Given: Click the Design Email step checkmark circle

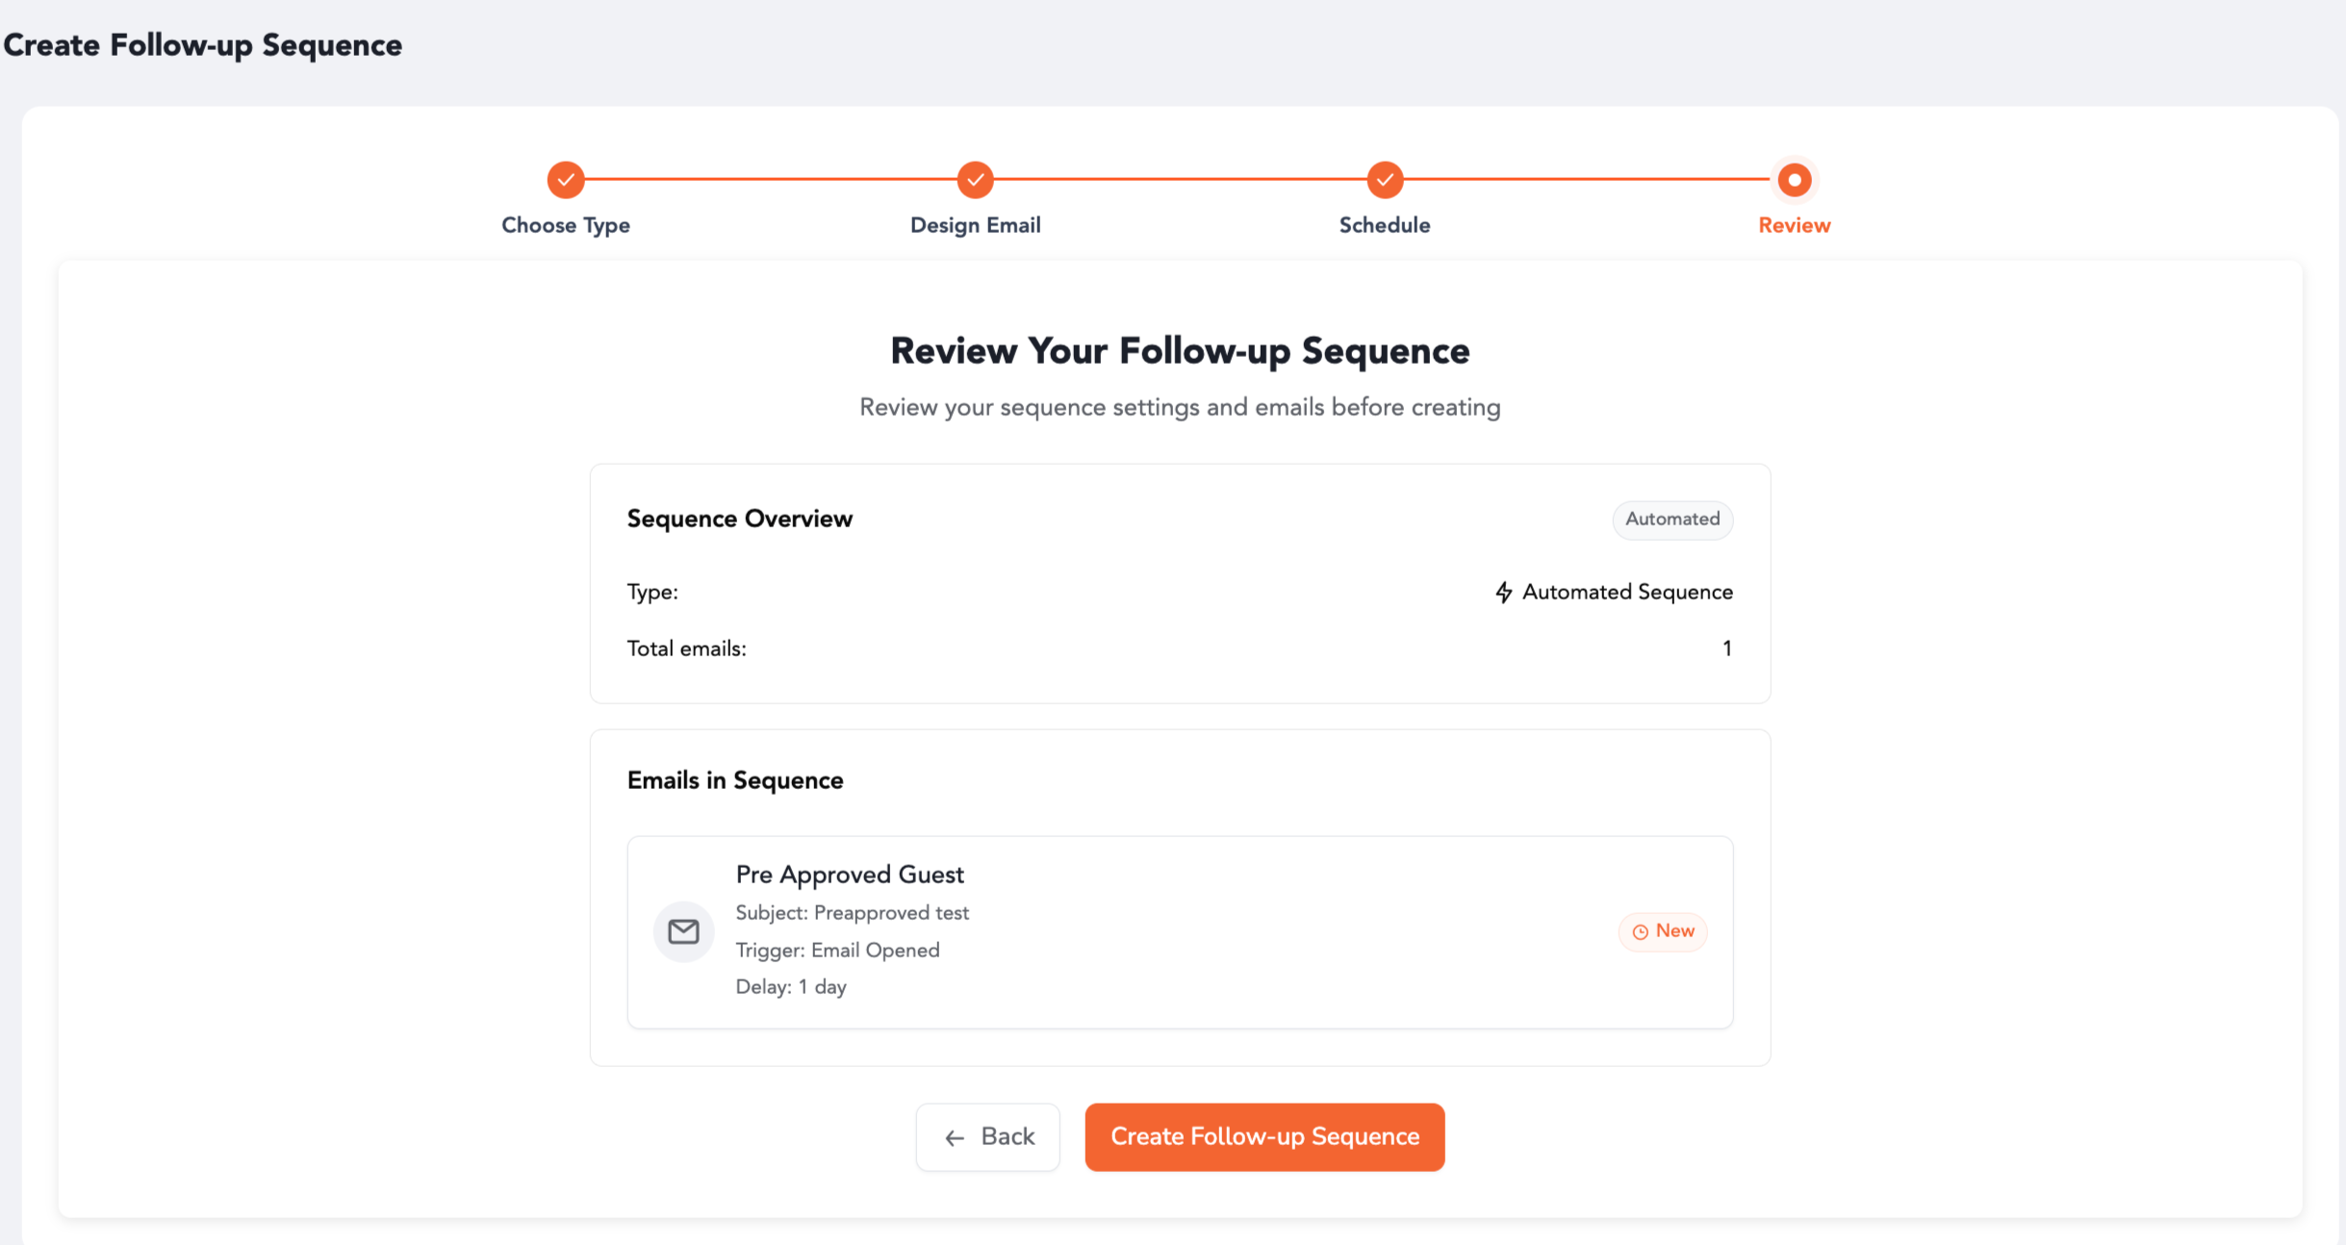Looking at the screenshot, I should [x=975, y=180].
